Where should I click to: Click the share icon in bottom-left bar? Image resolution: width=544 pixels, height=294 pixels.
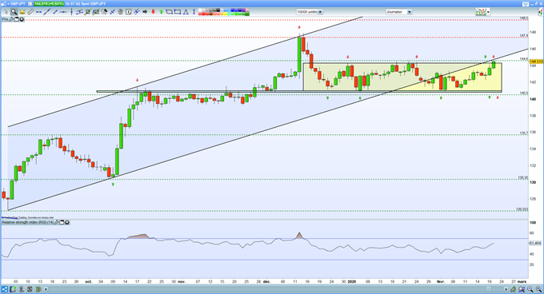click(x=5, y=289)
